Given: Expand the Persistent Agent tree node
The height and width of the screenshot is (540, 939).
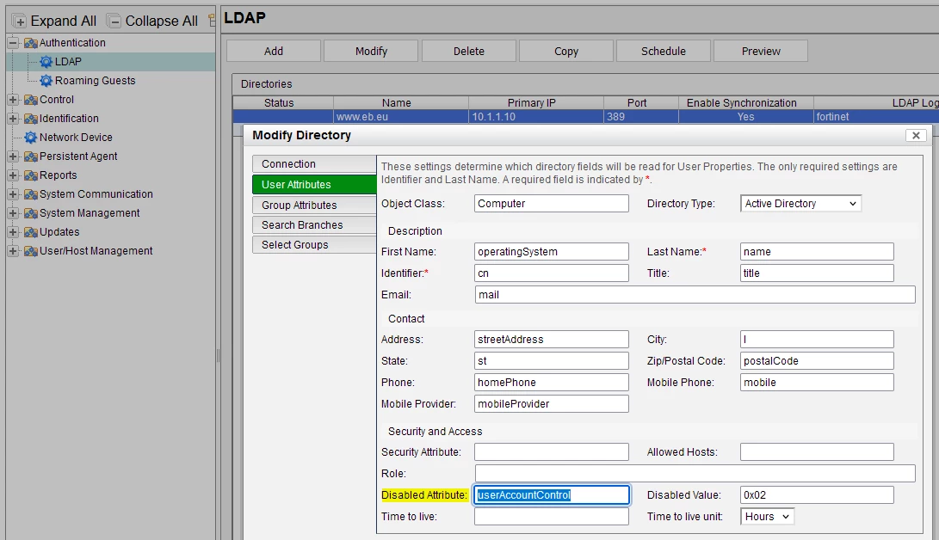Looking at the screenshot, I should 13,156.
